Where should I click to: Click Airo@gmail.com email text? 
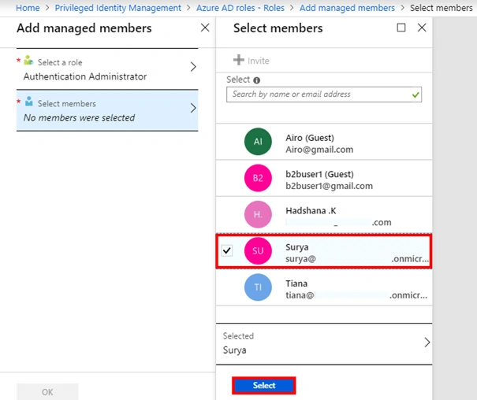pyautogui.click(x=319, y=150)
